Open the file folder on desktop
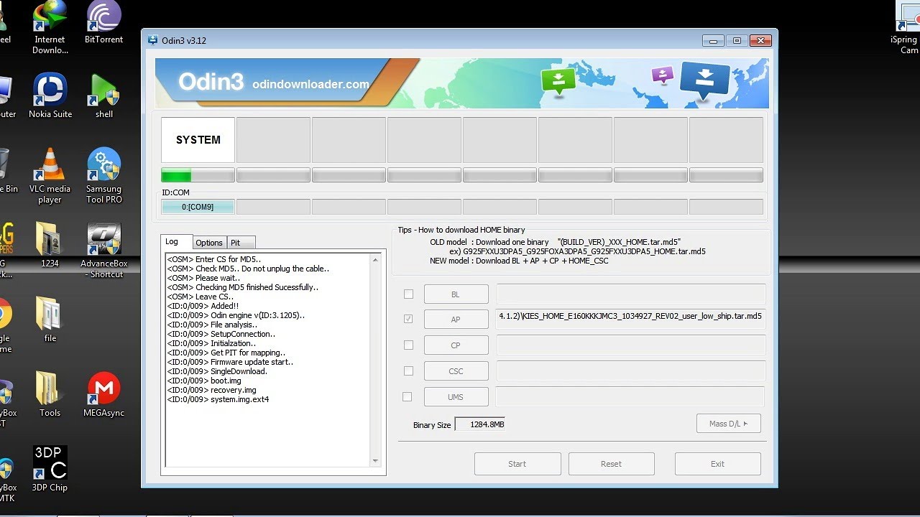The height and width of the screenshot is (517, 920). click(50, 320)
